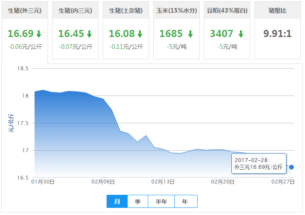
Task: Click the 02月13日 date label on axis
Action: (163, 182)
